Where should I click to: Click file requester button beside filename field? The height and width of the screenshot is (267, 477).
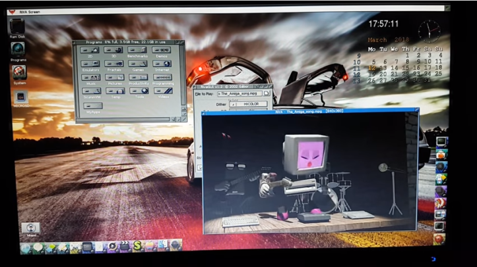(267, 93)
